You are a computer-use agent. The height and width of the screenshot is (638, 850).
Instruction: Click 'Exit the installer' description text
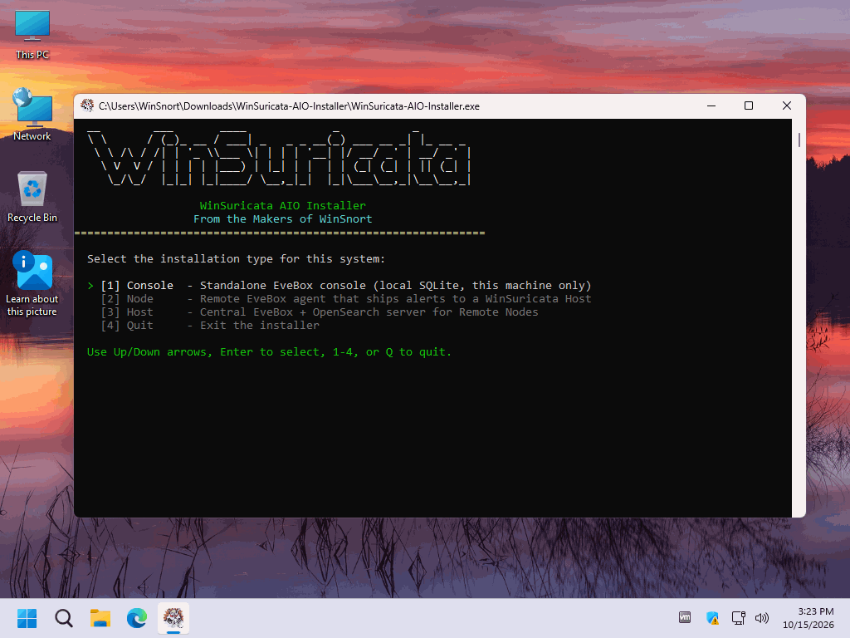click(x=260, y=326)
